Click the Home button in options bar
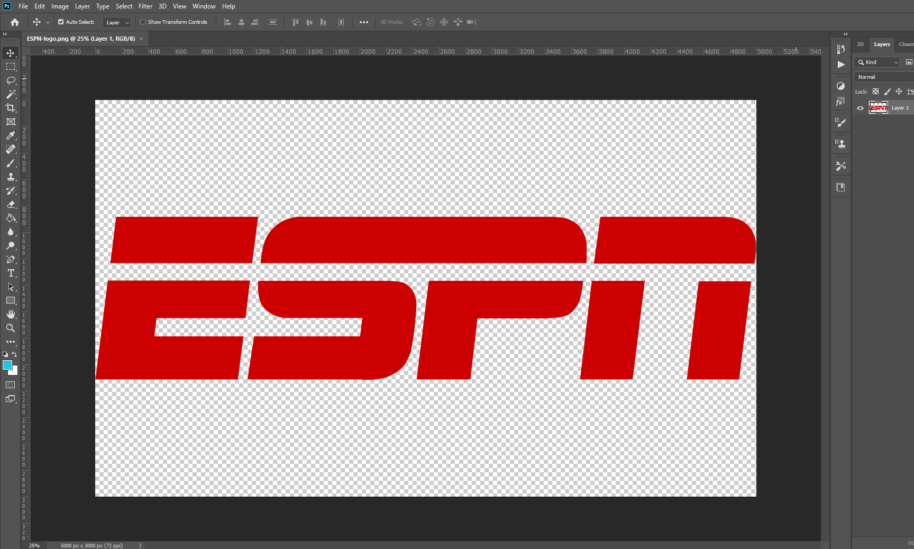This screenshot has width=914, height=549. 15,22
